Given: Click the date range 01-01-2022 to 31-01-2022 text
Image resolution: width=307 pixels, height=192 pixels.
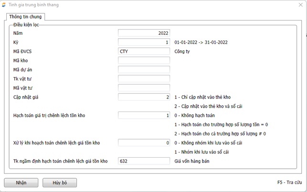Looking at the screenshot, I should (201, 42).
